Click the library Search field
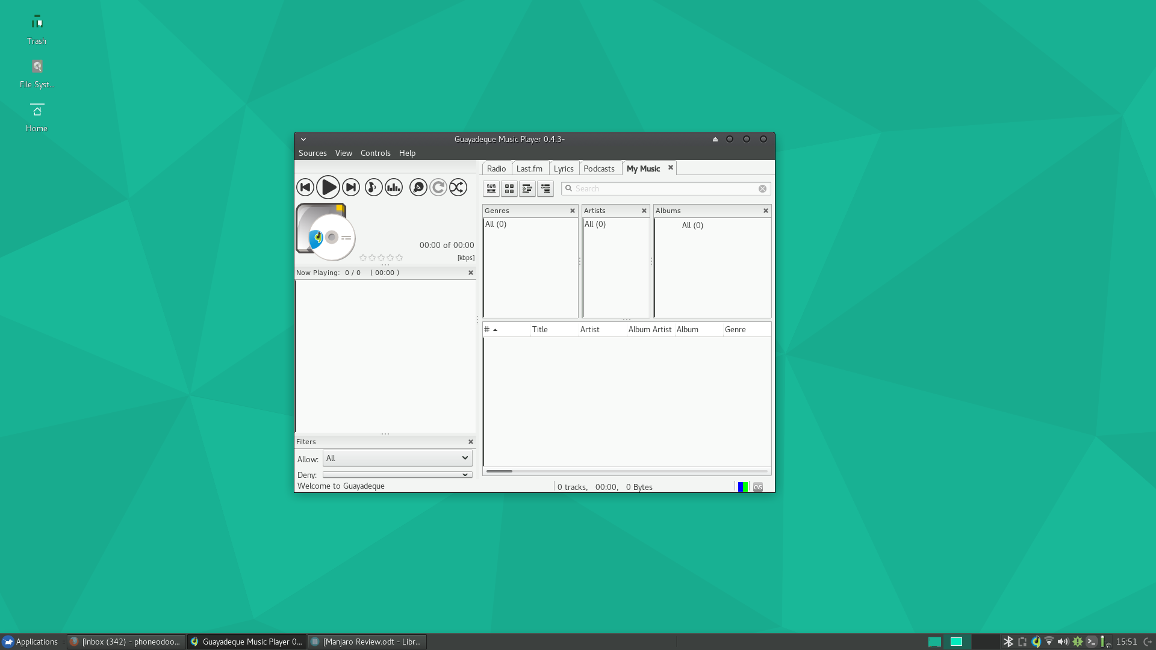 pyautogui.click(x=666, y=188)
